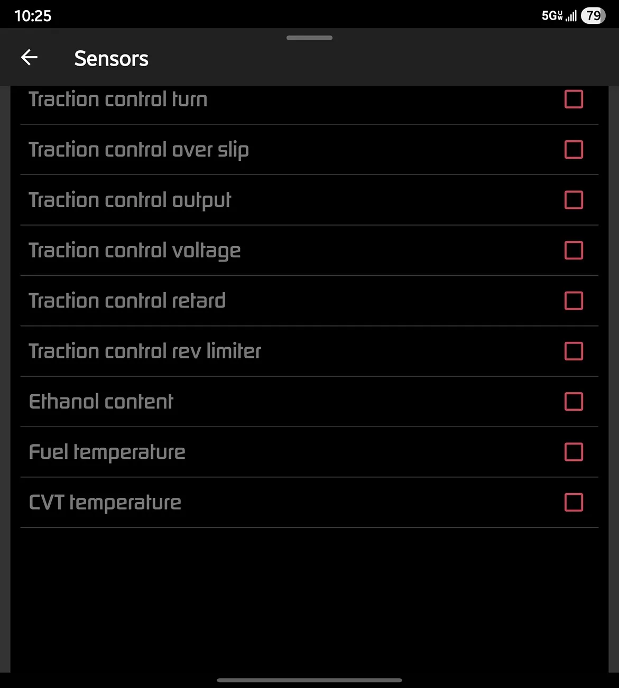Tap the 'Traction control rev limiter' label text
Image resolution: width=619 pixels, height=688 pixels.
(x=145, y=351)
